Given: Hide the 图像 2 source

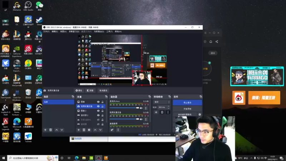Looking at the screenshot, I should click(98, 111).
